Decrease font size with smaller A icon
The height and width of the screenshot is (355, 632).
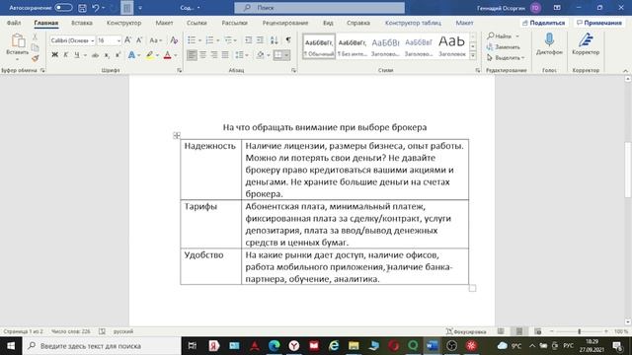tap(139, 40)
